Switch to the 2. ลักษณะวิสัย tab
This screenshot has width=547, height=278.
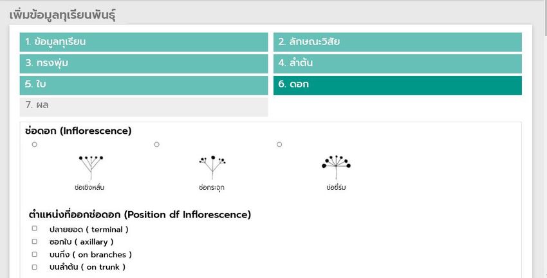click(x=397, y=42)
